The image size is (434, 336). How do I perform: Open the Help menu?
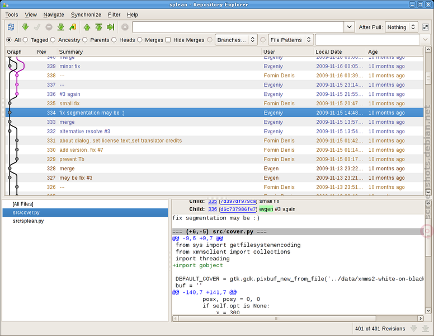click(133, 15)
